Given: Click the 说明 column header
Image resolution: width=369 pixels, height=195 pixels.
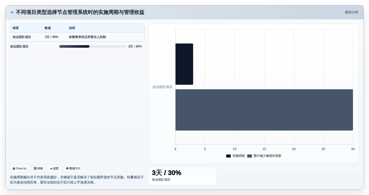Looking at the screenshot, I should click(x=72, y=28).
